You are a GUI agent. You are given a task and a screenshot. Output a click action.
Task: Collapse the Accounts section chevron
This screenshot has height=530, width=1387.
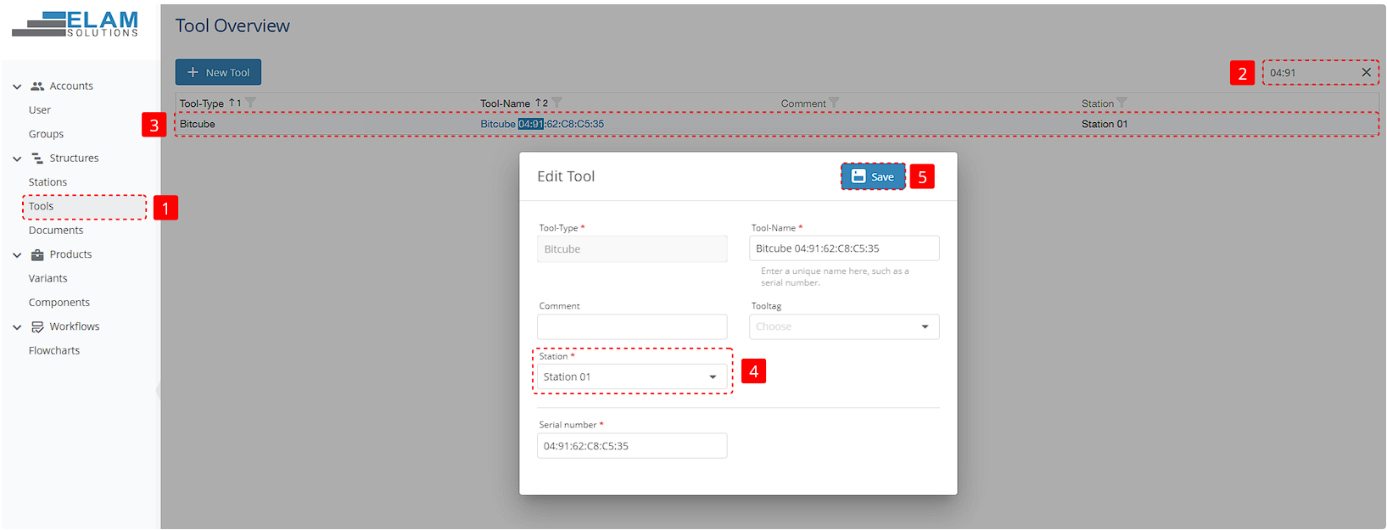click(17, 86)
